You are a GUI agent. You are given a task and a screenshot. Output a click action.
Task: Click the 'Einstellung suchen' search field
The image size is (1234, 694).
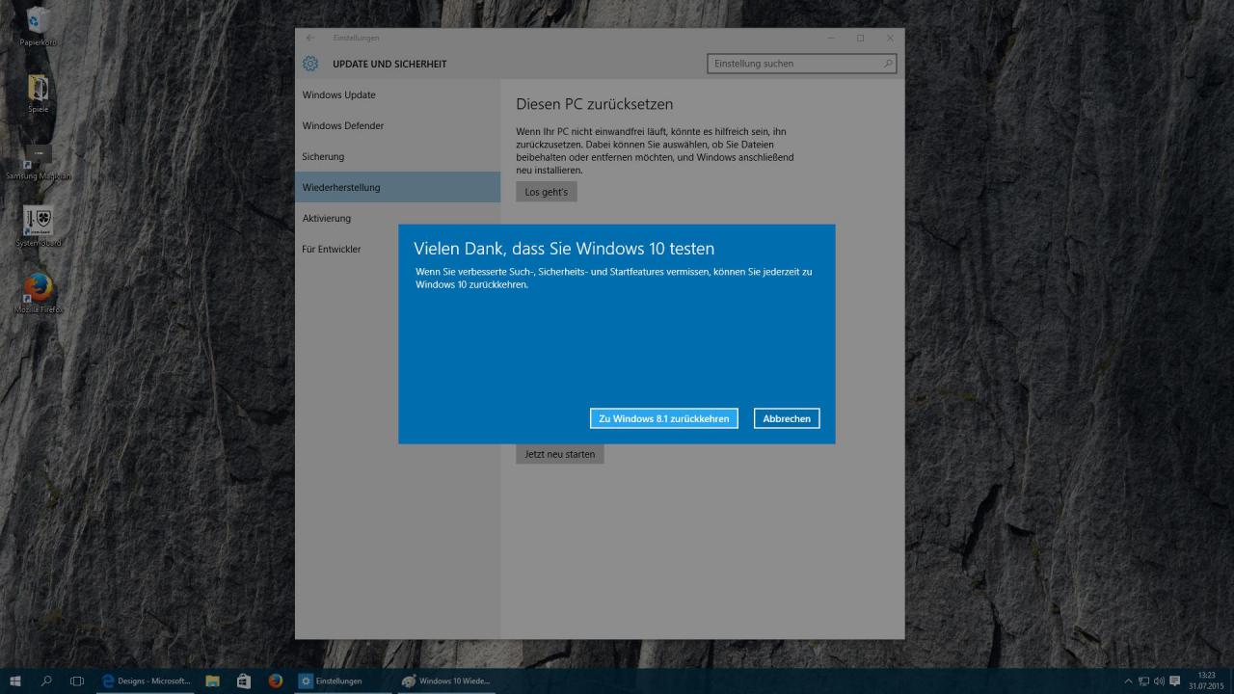click(x=802, y=64)
